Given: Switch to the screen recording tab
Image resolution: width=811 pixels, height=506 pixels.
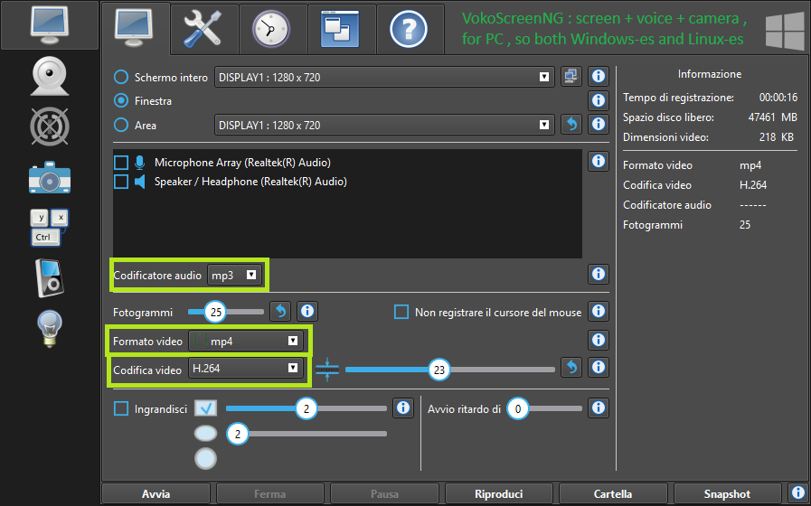Looking at the screenshot, I should (x=136, y=28).
